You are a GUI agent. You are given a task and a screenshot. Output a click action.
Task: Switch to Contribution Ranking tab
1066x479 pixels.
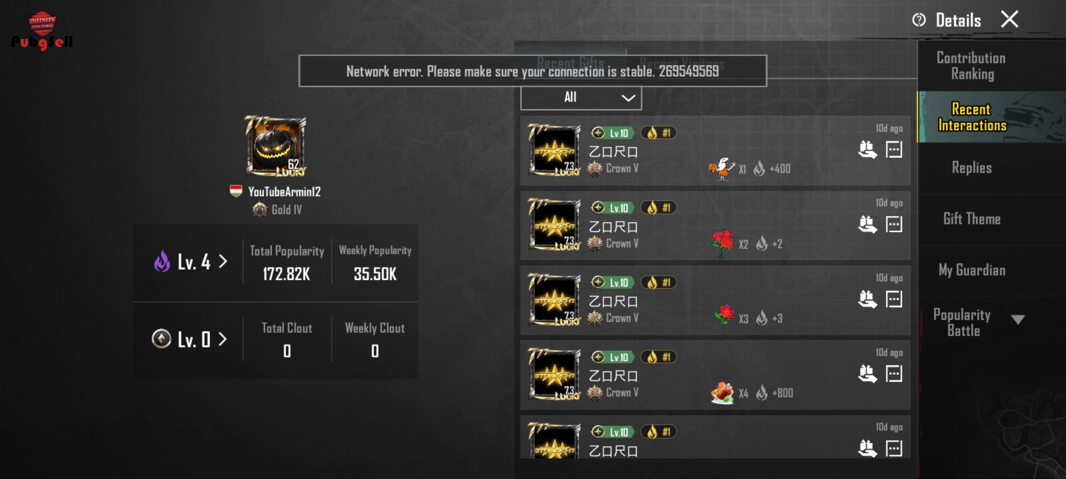coord(971,66)
